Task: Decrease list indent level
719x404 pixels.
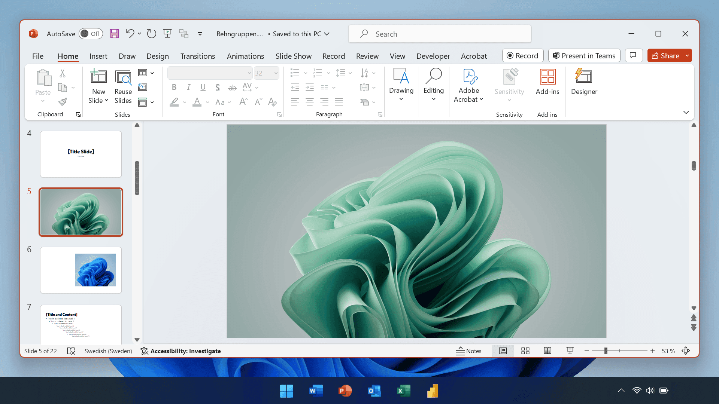Action: pyautogui.click(x=295, y=88)
